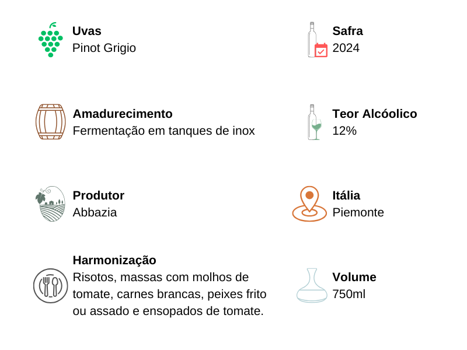Select the vineyard producer icon
467x350 pixels.
(x=51, y=204)
